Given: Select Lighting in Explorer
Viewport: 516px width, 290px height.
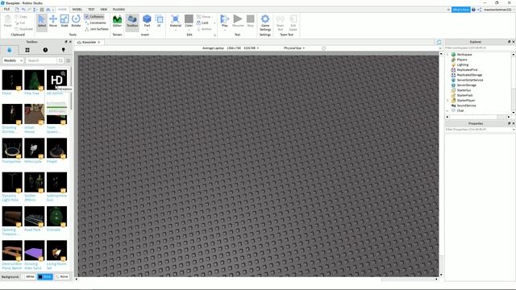Looking at the screenshot, I should coord(462,64).
